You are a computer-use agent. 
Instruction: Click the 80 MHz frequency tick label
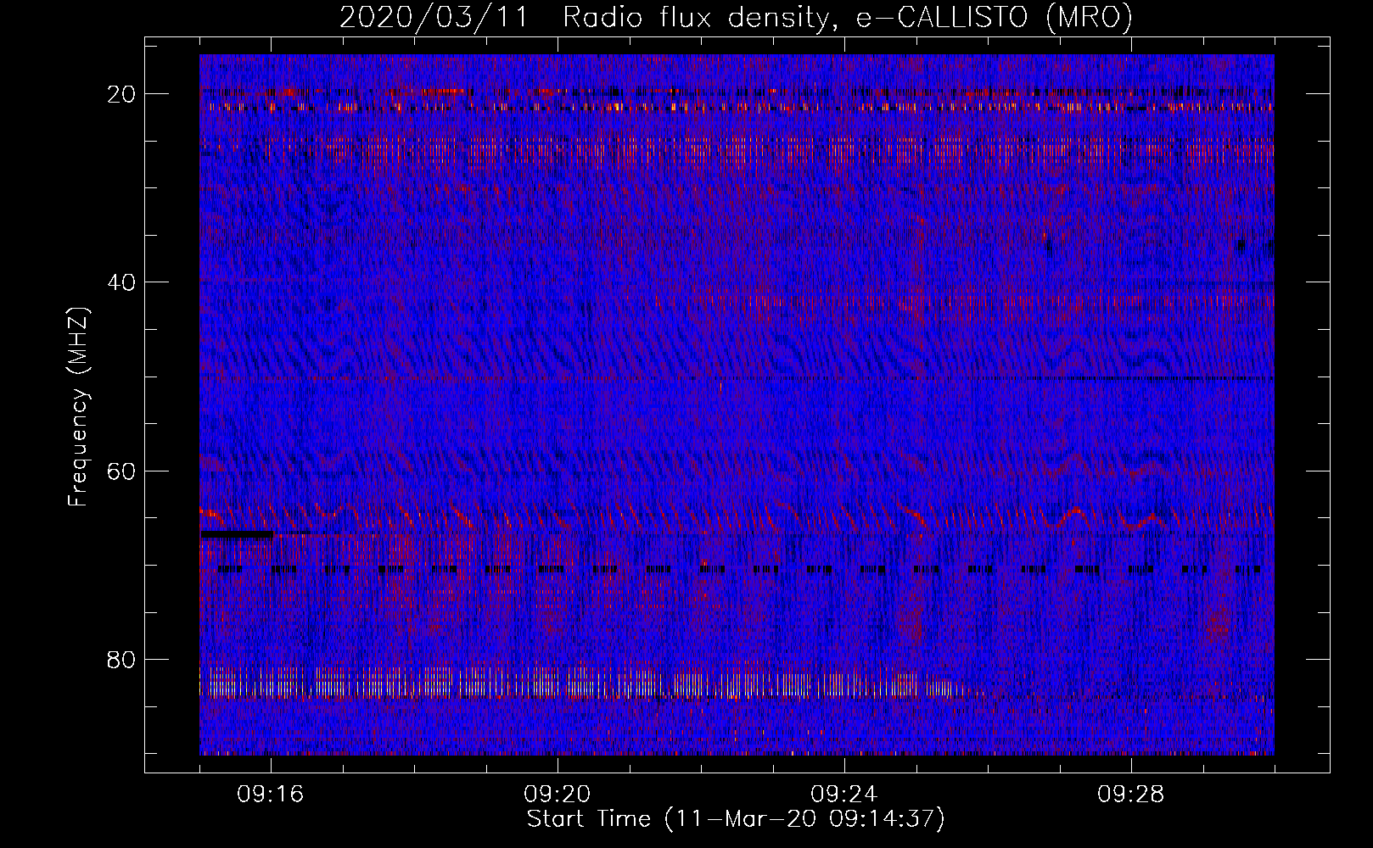click(x=121, y=660)
